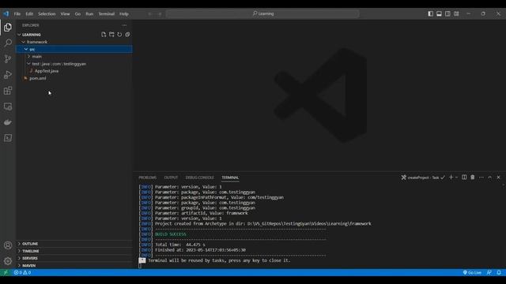This screenshot has width=506, height=284.
Task: Switch to the Output tab
Action: [x=171, y=177]
